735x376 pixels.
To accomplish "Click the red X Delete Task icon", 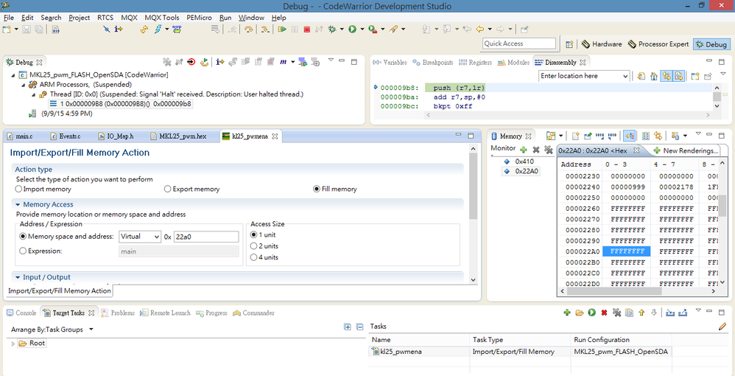I will coord(604,313).
